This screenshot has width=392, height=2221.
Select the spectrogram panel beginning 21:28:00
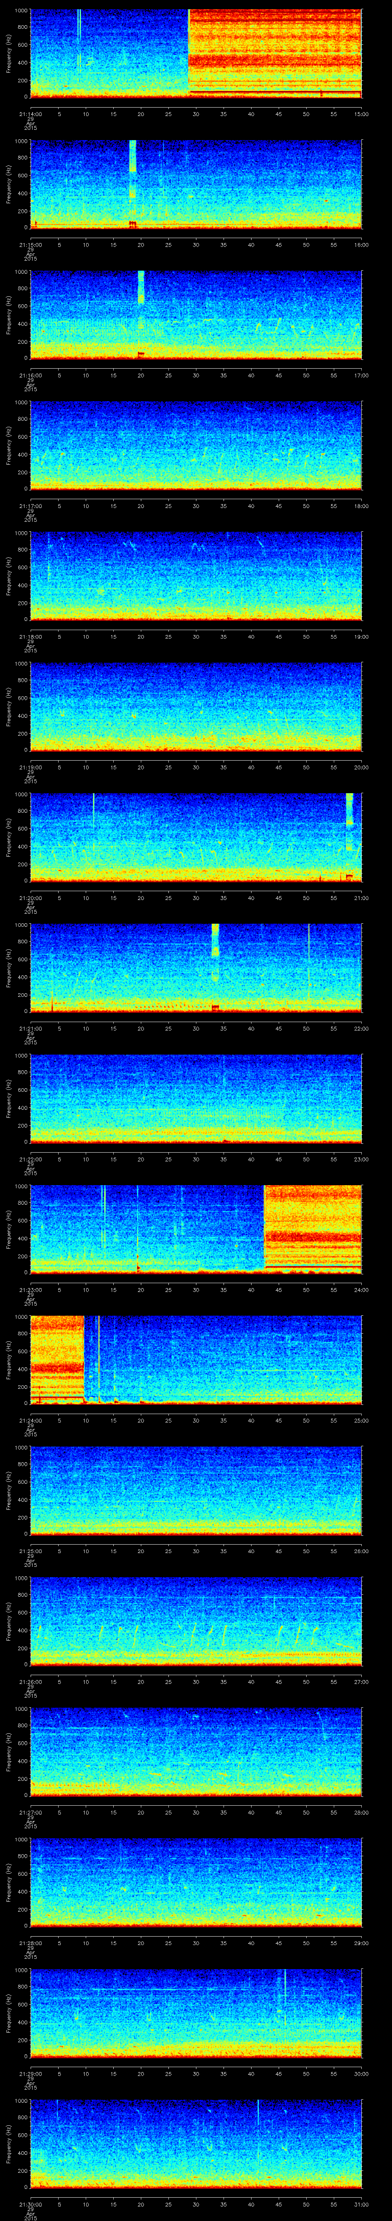196,1882
